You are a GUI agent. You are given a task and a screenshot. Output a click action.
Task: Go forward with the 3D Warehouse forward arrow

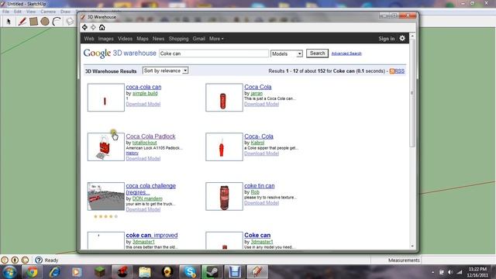[x=93, y=28]
